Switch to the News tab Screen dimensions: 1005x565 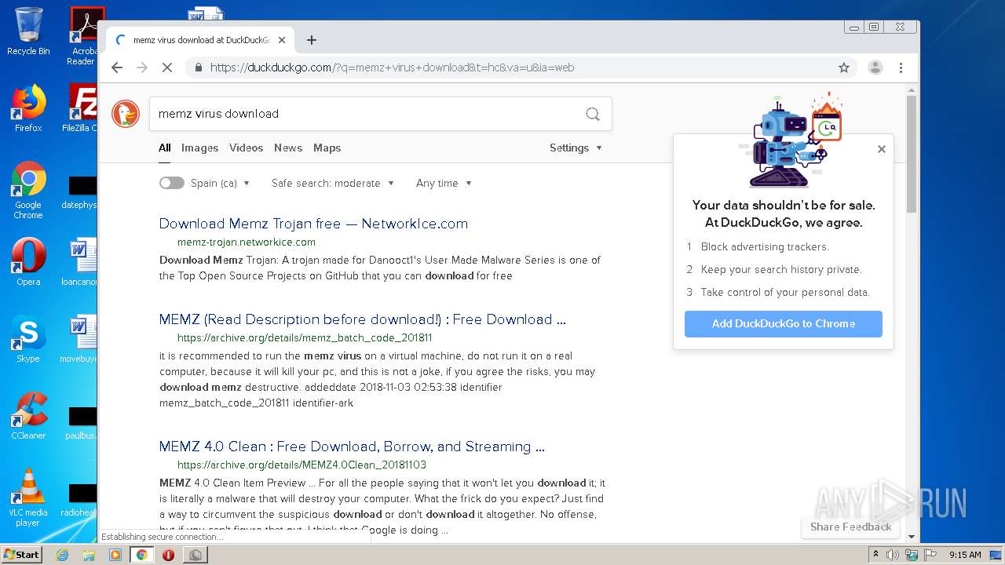pyautogui.click(x=288, y=148)
